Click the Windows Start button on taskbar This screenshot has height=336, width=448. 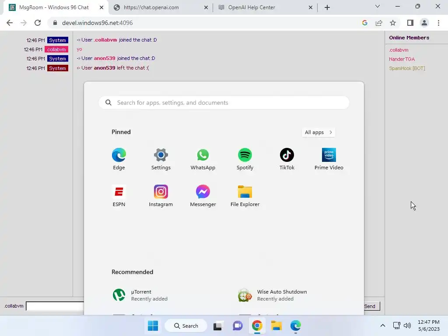coord(153,325)
